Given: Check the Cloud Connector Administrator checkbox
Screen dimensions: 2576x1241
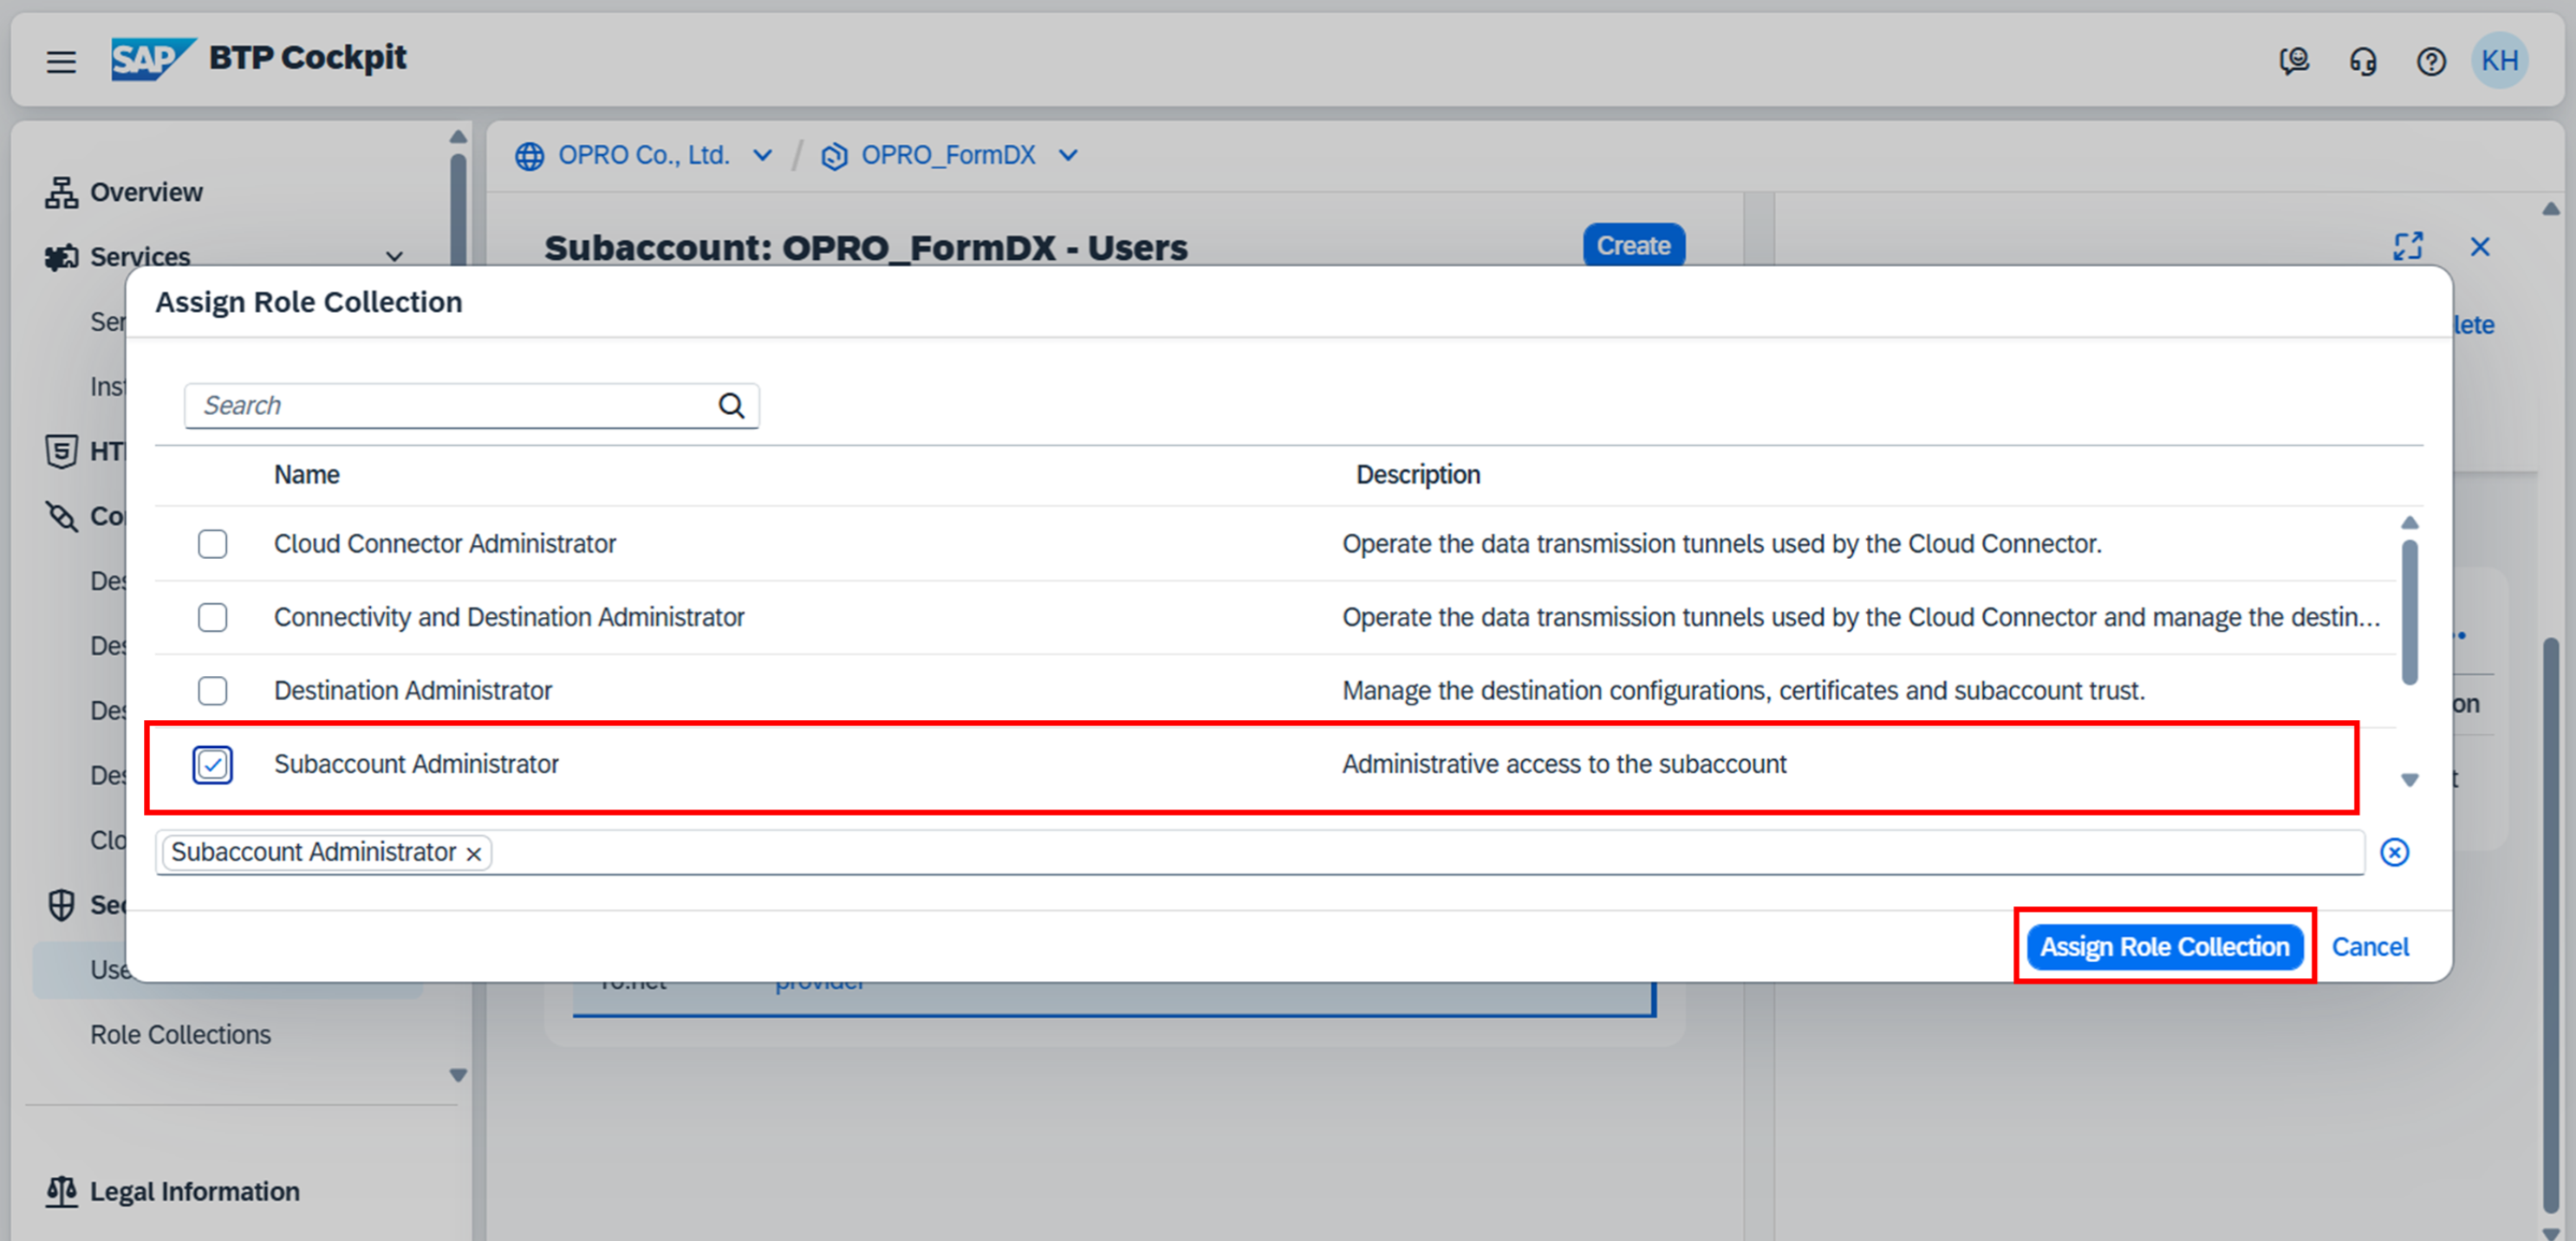Looking at the screenshot, I should click(x=212, y=544).
